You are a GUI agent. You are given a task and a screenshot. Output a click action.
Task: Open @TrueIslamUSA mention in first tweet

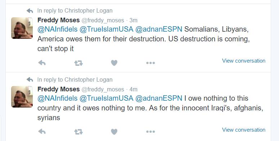tap(107, 29)
